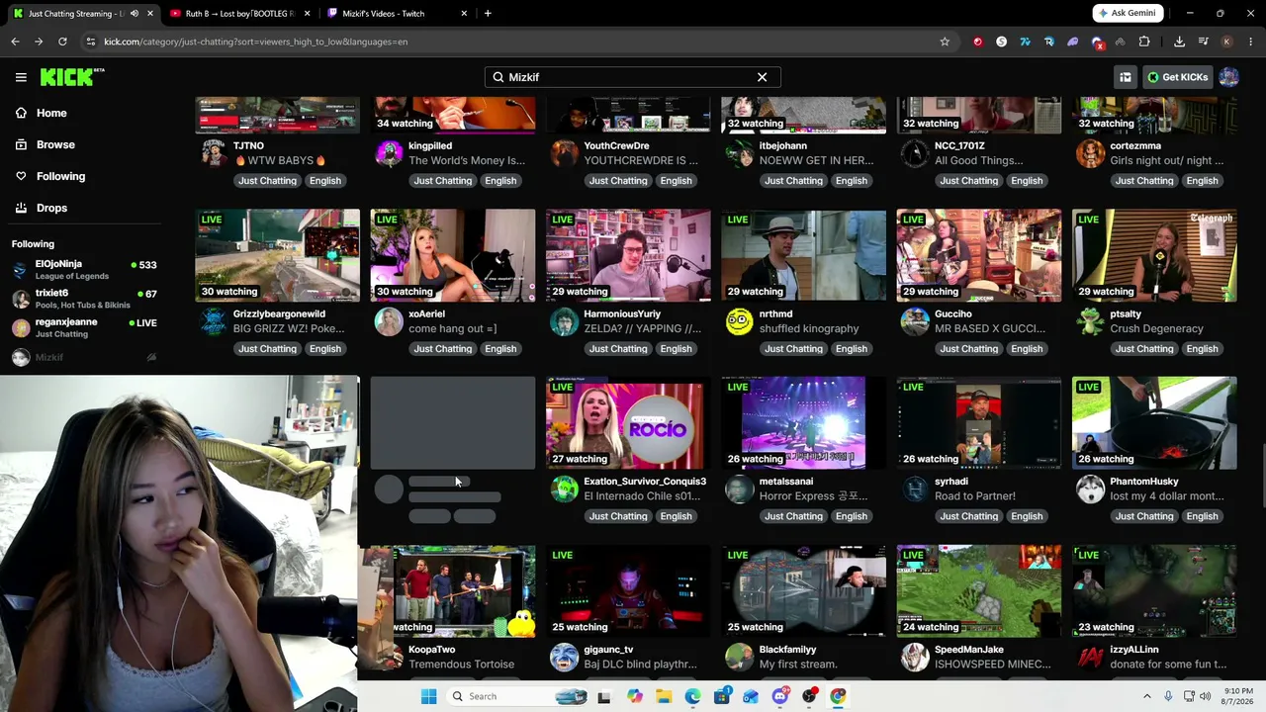The width and height of the screenshot is (1266, 712).
Task: Open ElOjoNinja in the Following list
Action: coord(84,270)
